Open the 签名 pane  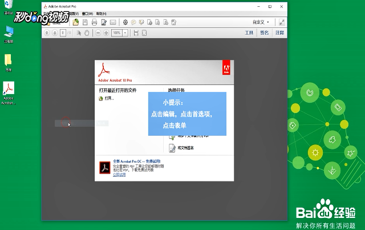pyautogui.click(x=264, y=33)
